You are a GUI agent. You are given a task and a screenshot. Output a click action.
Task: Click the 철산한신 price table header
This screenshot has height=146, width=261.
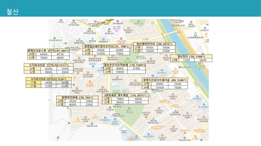[191, 56]
